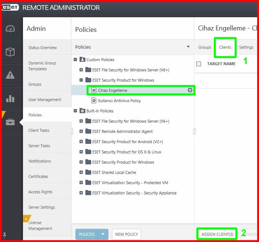The height and width of the screenshot is (242, 259).
Task: Click the License Management notification badge
Action: point(26,219)
